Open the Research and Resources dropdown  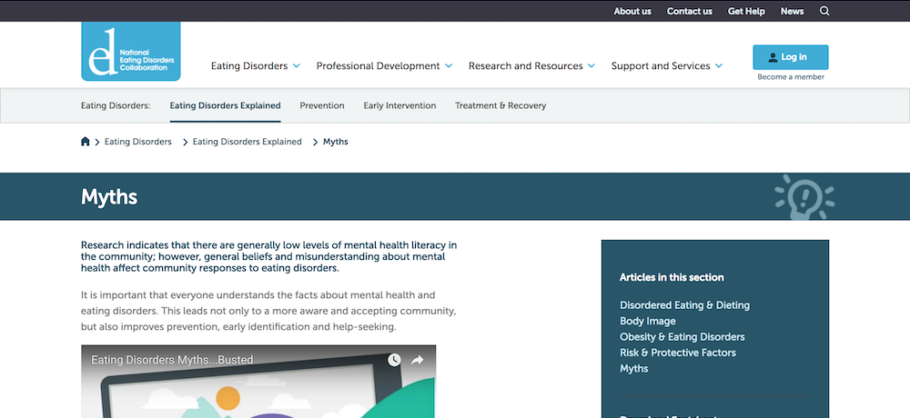click(531, 66)
